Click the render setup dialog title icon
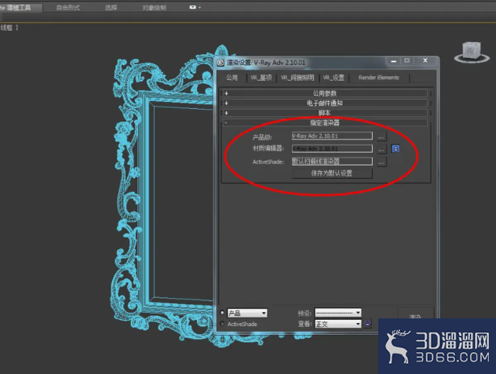This screenshot has width=496, height=374. click(221, 63)
